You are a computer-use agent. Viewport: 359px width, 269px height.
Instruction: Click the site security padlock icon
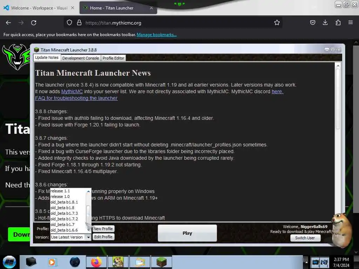click(79, 23)
